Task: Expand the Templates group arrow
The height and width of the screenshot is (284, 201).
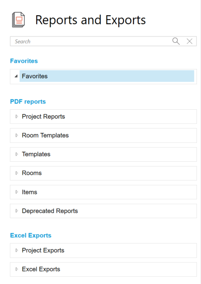Action: click(x=17, y=154)
